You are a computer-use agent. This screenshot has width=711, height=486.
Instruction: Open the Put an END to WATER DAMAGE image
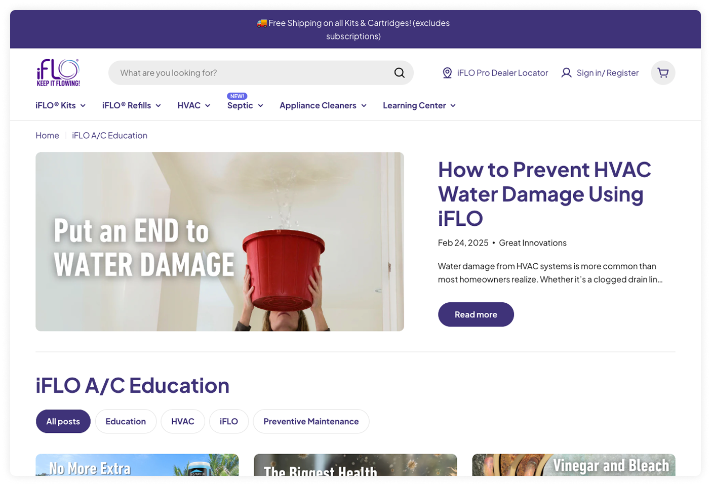(220, 241)
